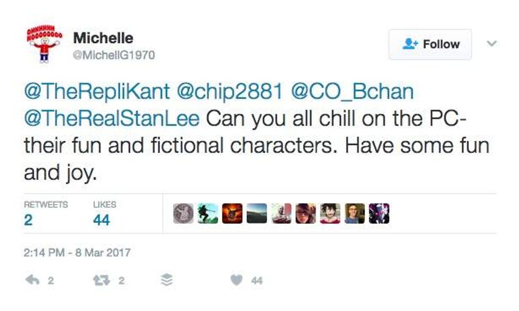
Task: Open the @TheRepliKant mention
Action: click(x=97, y=92)
